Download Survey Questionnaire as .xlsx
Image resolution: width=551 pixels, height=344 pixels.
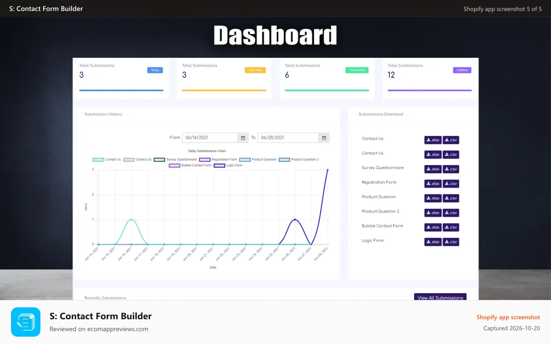coord(433,169)
